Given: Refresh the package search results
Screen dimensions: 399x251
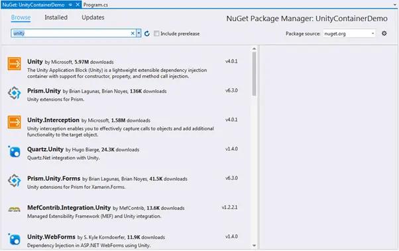Looking at the screenshot, I should tap(147, 34).
